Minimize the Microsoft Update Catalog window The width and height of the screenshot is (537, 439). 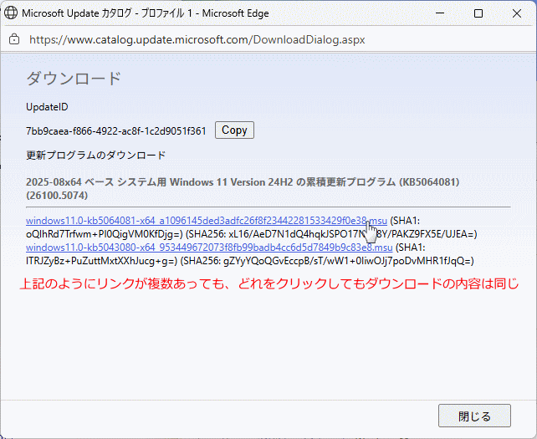coord(438,14)
